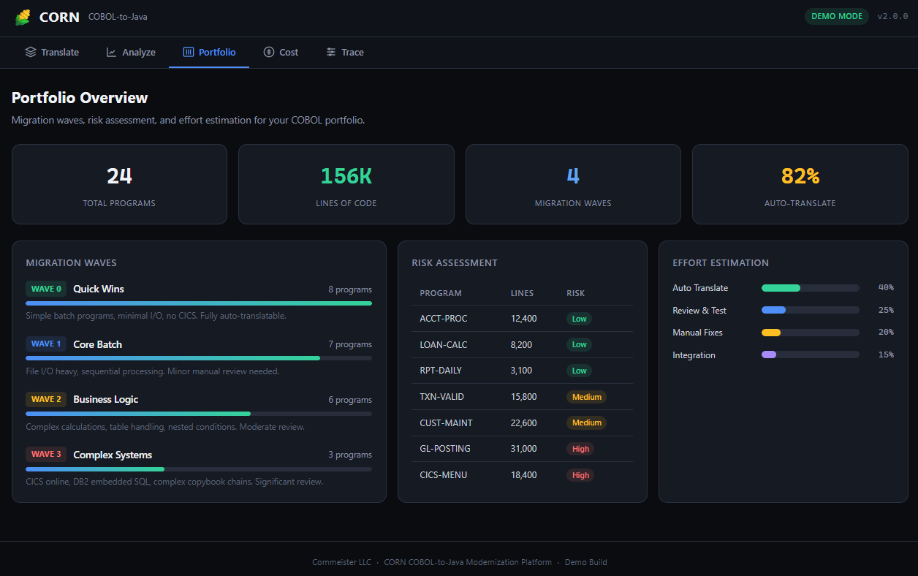Image resolution: width=918 pixels, height=576 pixels.
Task: Select the GL-POSTING row in risk table
Action: pos(523,449)
